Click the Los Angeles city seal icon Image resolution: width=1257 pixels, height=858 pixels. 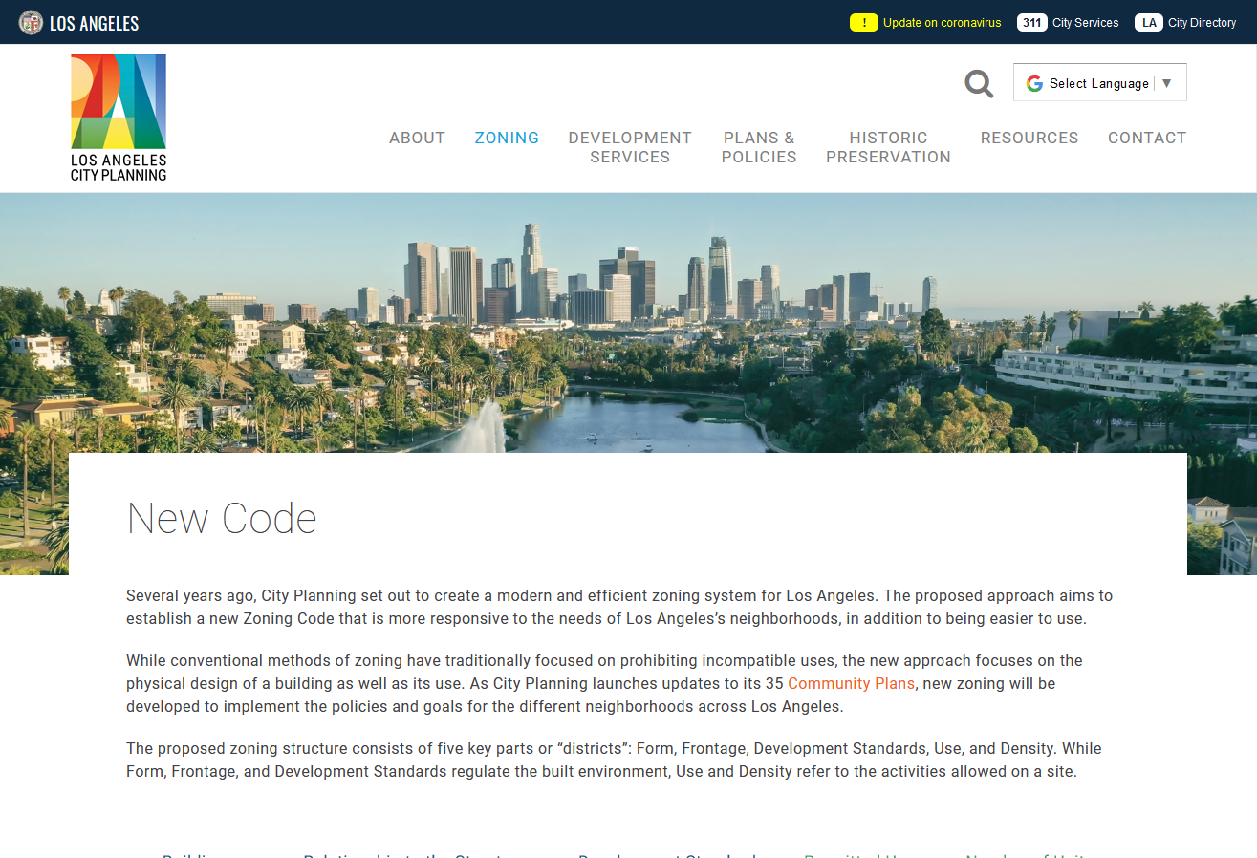pyautogui.click(x=31, y=23)
